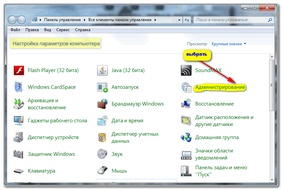The image size is (282, 190).
Task: Click the search magnifier icon
Action: [270, 20]
